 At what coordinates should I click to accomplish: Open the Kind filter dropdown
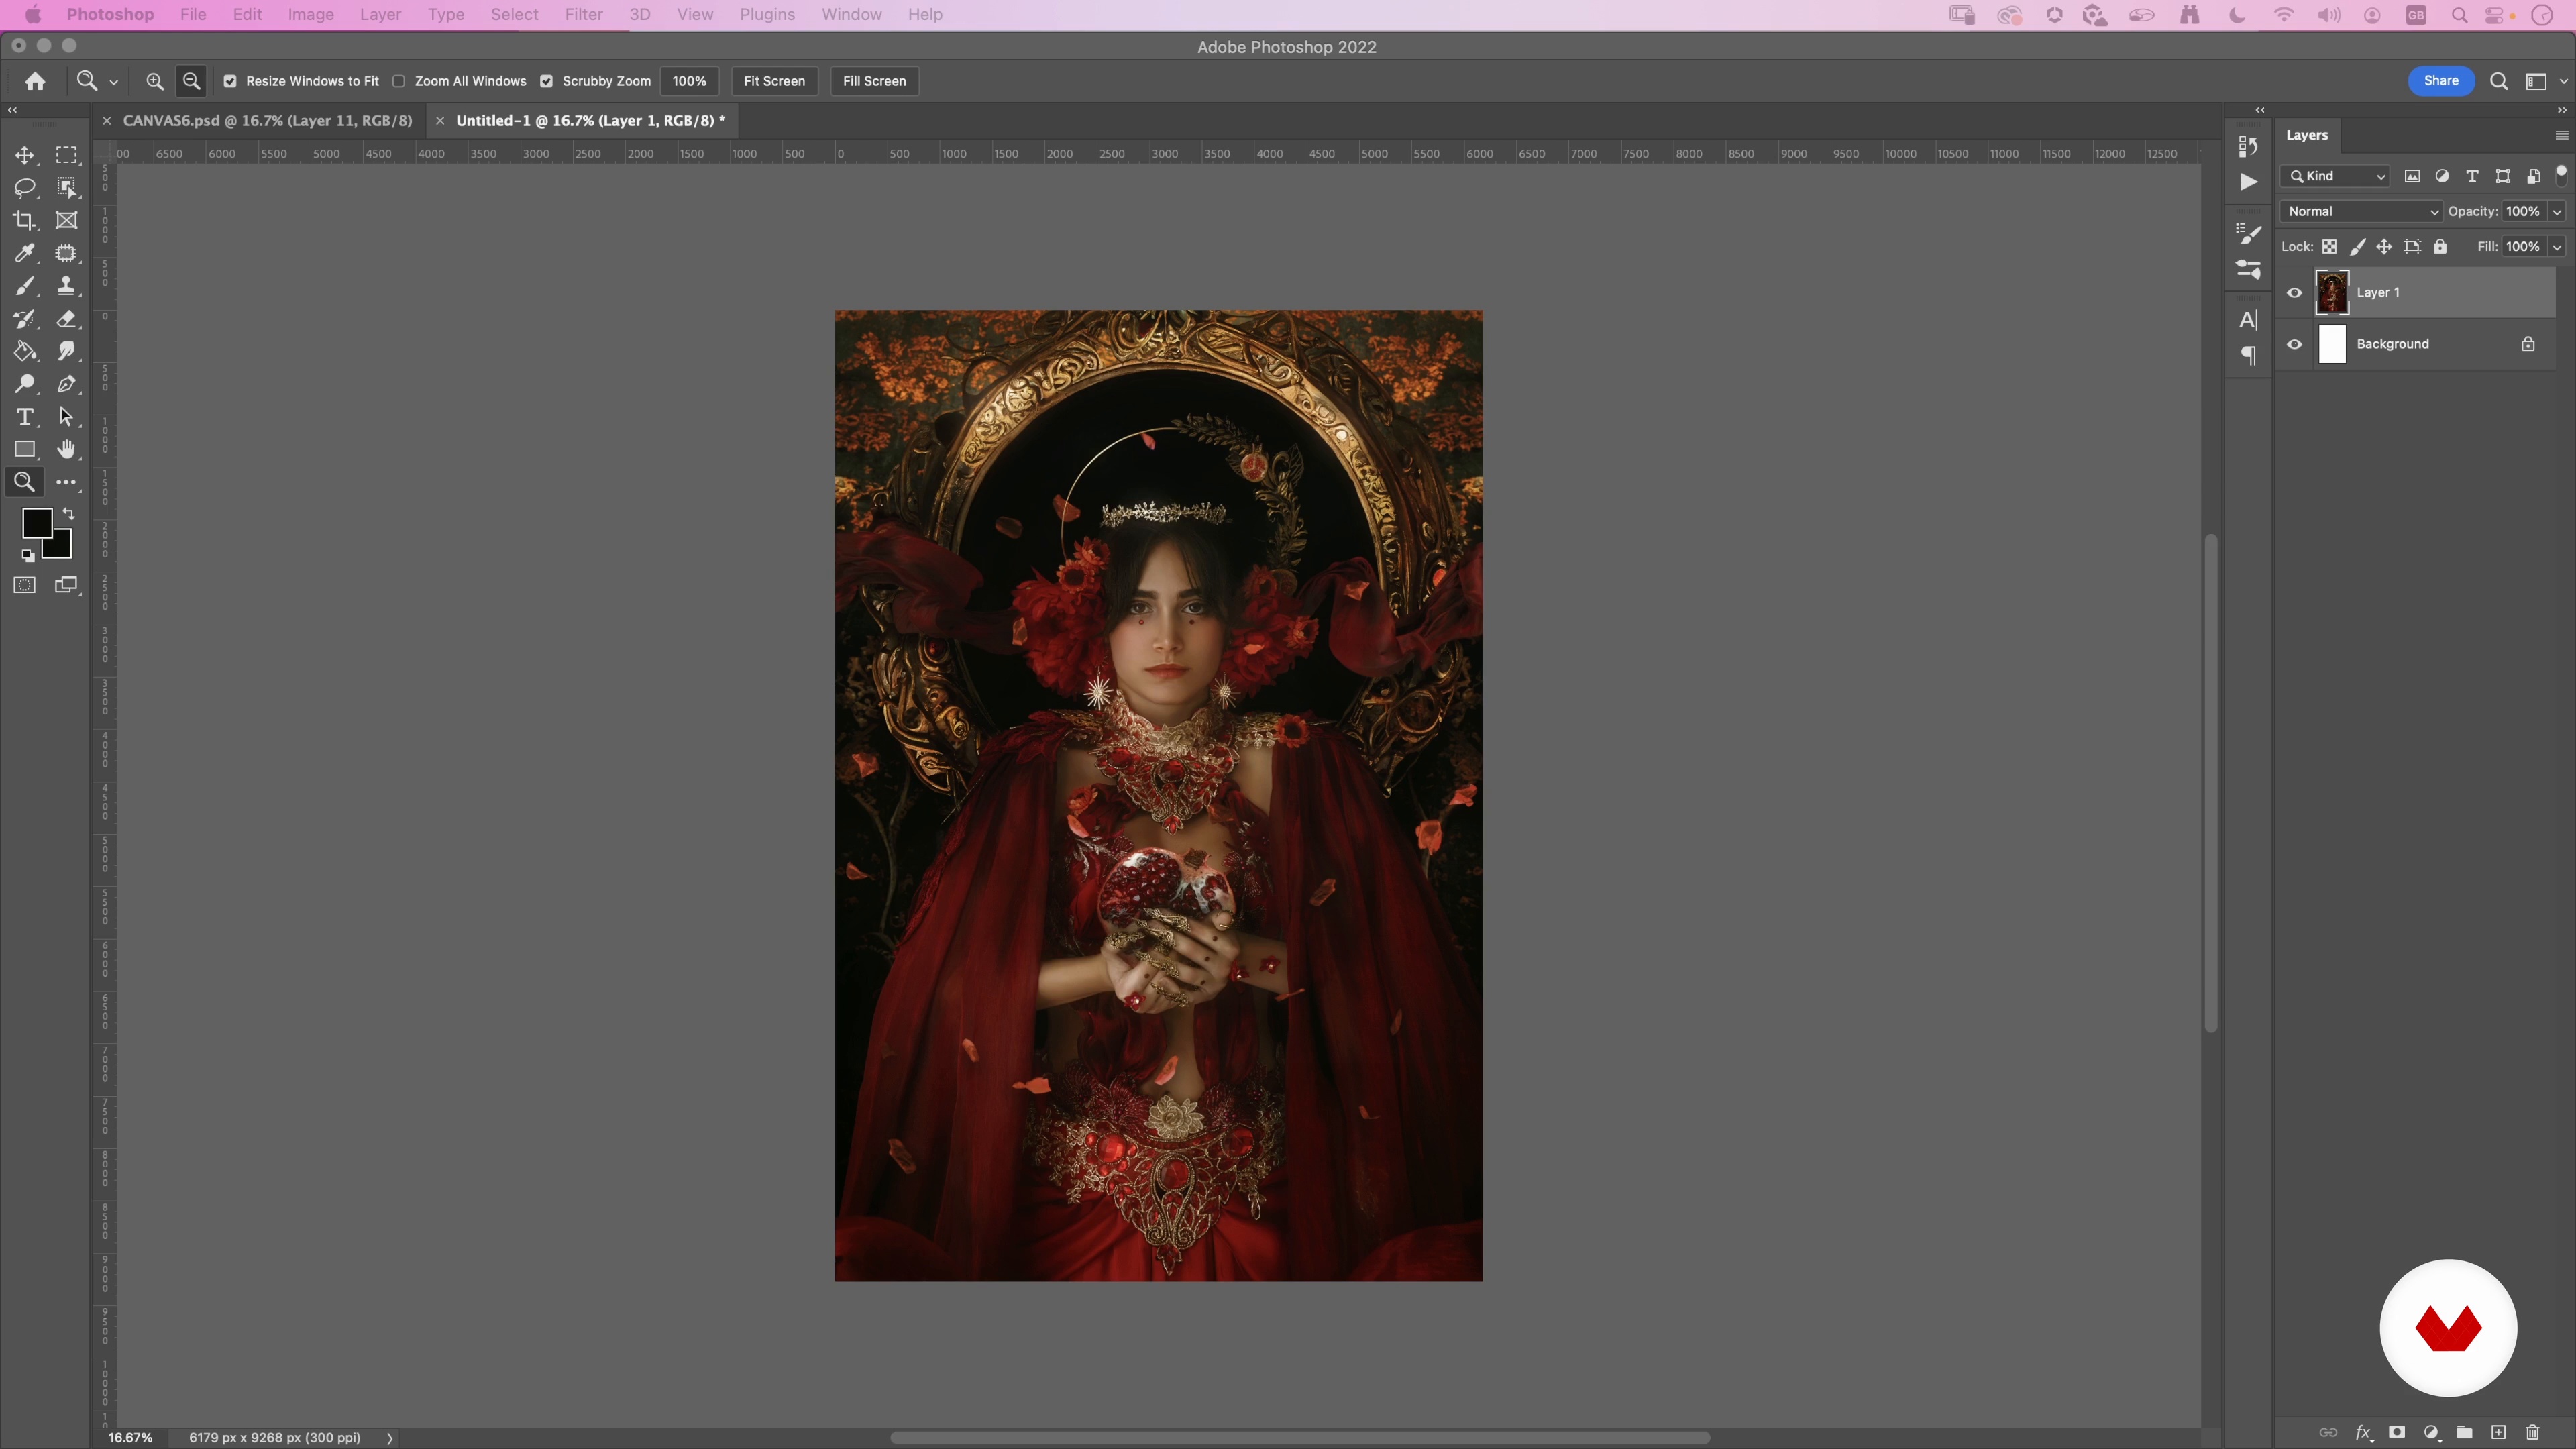point(2335,176)
